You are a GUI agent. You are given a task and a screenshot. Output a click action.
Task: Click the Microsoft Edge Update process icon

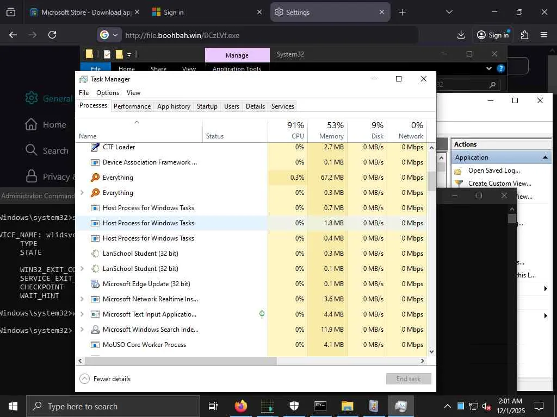(x=95, y=283)
